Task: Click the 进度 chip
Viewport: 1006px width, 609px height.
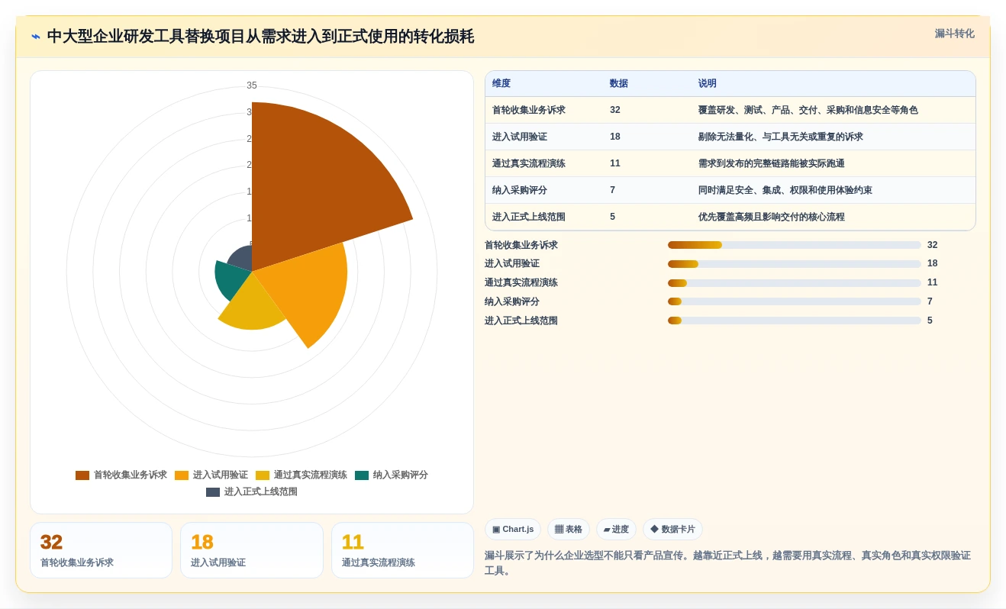Action: (x=616, y=530)
